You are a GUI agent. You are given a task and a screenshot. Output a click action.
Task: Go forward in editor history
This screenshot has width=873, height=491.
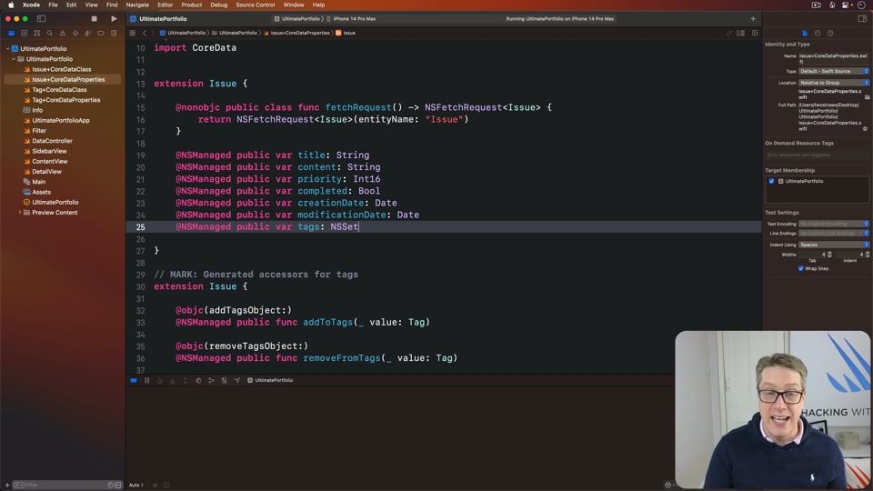[x=153, y=33]
